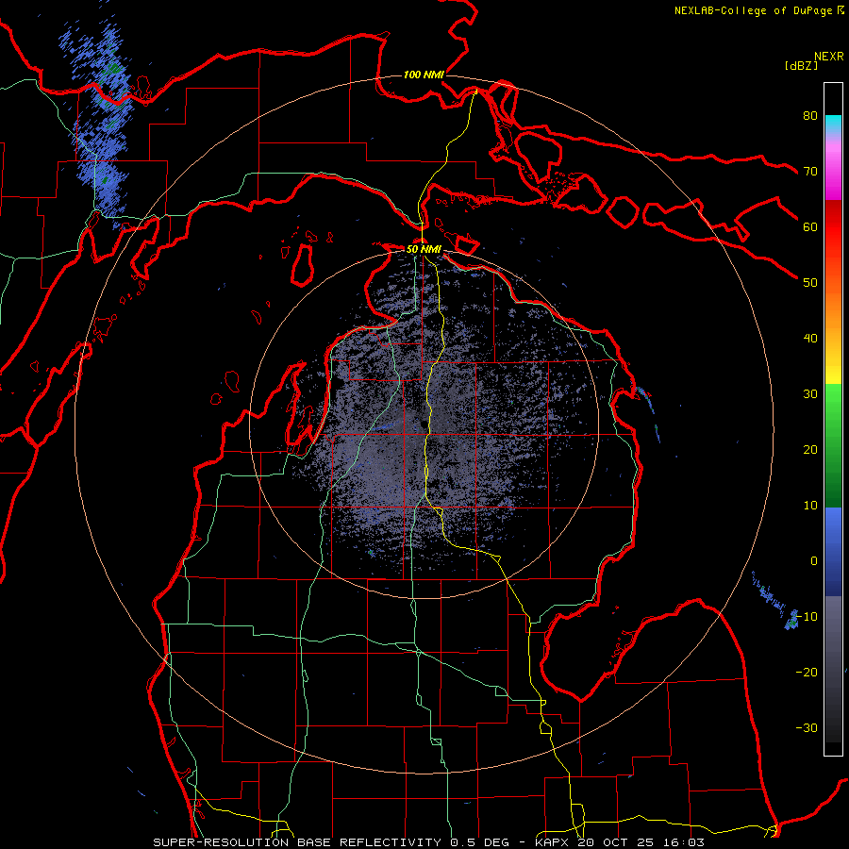The width and height of the screenshot is (849, 849).
Task: Click the 100 NMI range ring label
Action: (x=424, y=75)
